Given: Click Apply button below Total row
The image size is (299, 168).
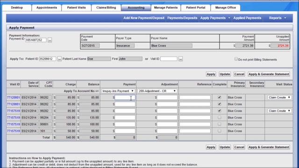Looking at the screenshot, I should point(211,147).
